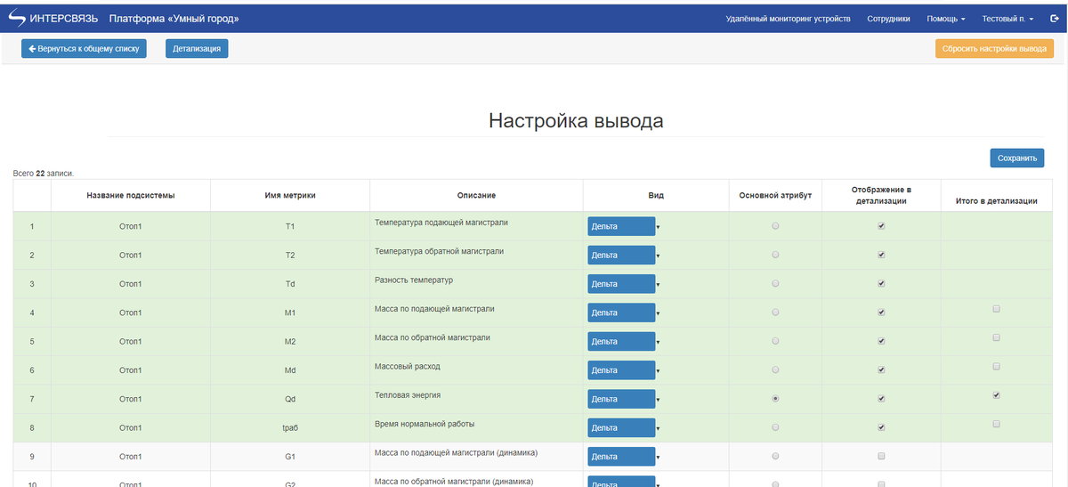This screenshot has width=1068, height=487.
Task: Return to the general list via Вернуться к общему списку
Action: point(84,49)
